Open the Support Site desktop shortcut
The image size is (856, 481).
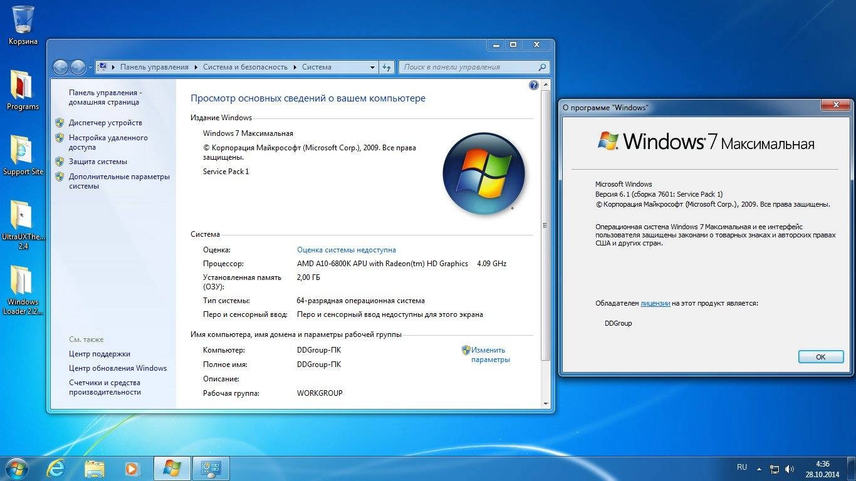pyautogui.click(x=23, y=155)
